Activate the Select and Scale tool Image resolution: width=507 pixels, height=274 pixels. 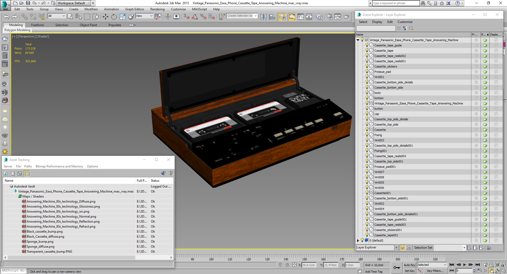123,17
